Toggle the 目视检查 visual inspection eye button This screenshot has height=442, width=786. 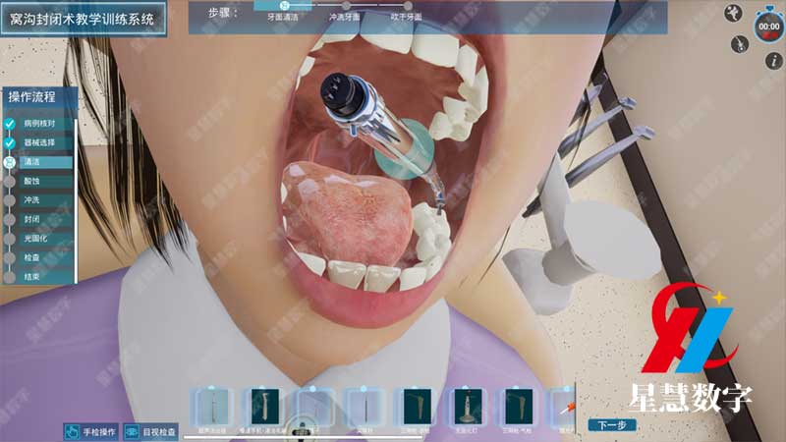[x=150, y=431]
